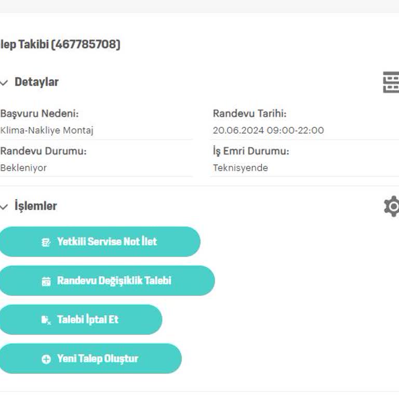Start a new request with Yeni Talep Oluştur
Image resolution: width=399 pixels, height=399 pixels.
coord(97,358)
